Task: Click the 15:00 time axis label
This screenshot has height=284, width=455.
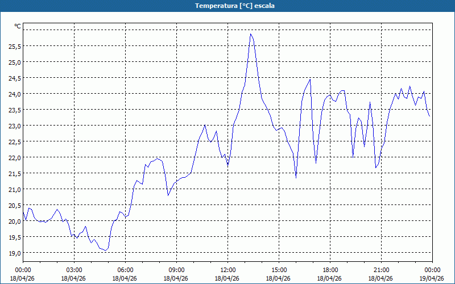Action: pyautogui.click(x=279, y=270)
